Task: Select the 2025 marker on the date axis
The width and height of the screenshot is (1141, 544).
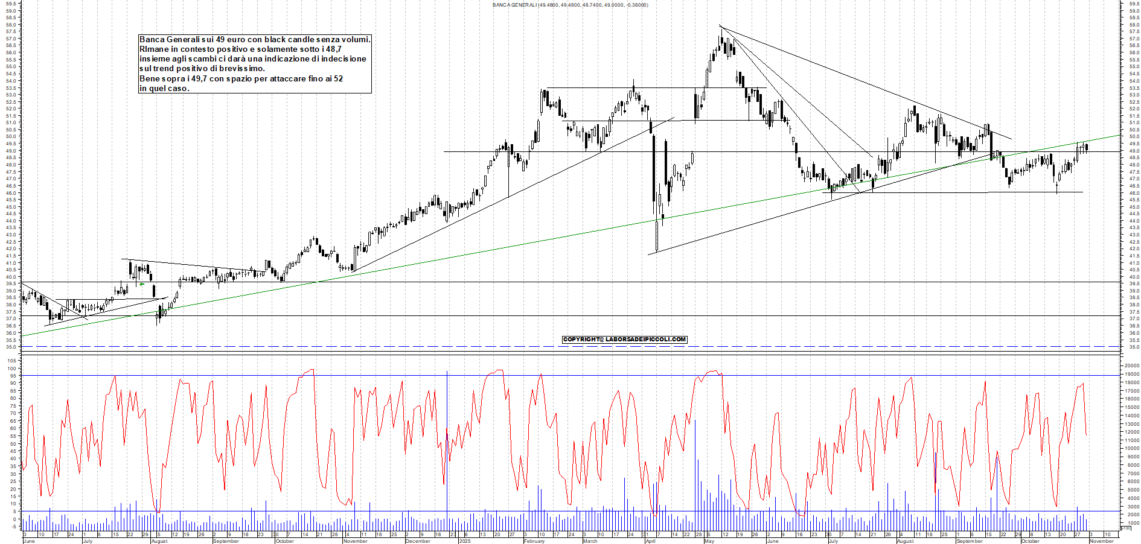Action: click(465, 542)
